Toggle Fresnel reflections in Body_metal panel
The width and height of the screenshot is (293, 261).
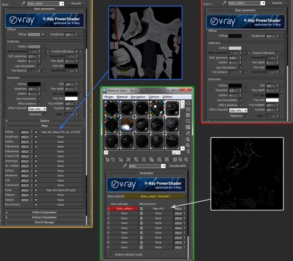coord(76,51)
